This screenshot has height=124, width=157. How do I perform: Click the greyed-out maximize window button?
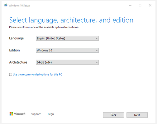click(140, 5)
